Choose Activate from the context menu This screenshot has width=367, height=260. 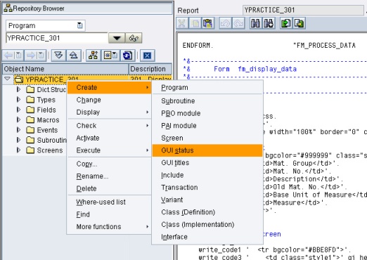(109, 138)
